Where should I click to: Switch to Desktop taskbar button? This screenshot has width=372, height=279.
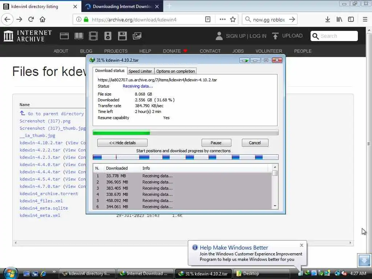point(261,274)
